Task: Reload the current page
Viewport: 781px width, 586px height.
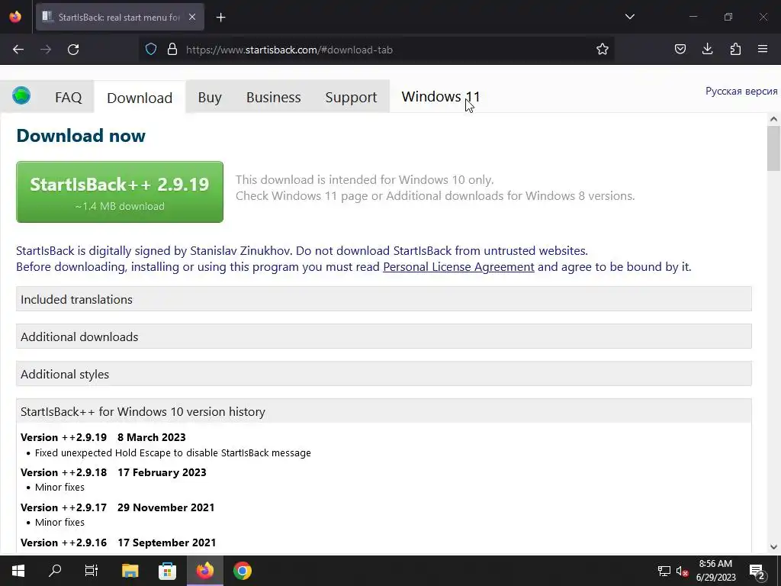Action: tap(73, 50)
